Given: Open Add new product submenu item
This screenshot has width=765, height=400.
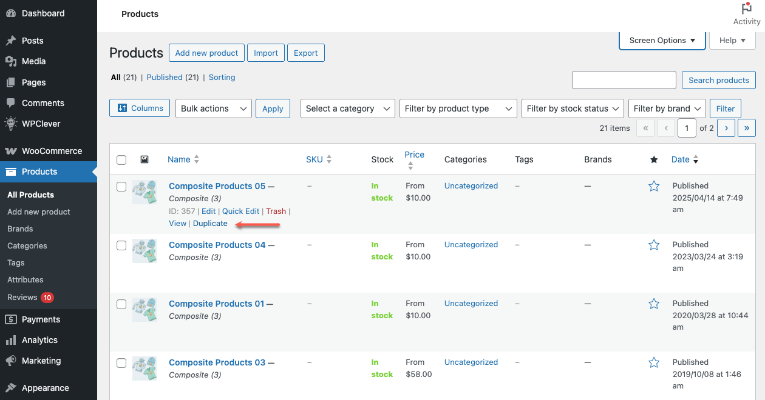Looking at the screenshot, I should [39, 212].
